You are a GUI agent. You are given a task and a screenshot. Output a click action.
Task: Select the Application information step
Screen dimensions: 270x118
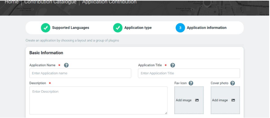click(207, 28)
